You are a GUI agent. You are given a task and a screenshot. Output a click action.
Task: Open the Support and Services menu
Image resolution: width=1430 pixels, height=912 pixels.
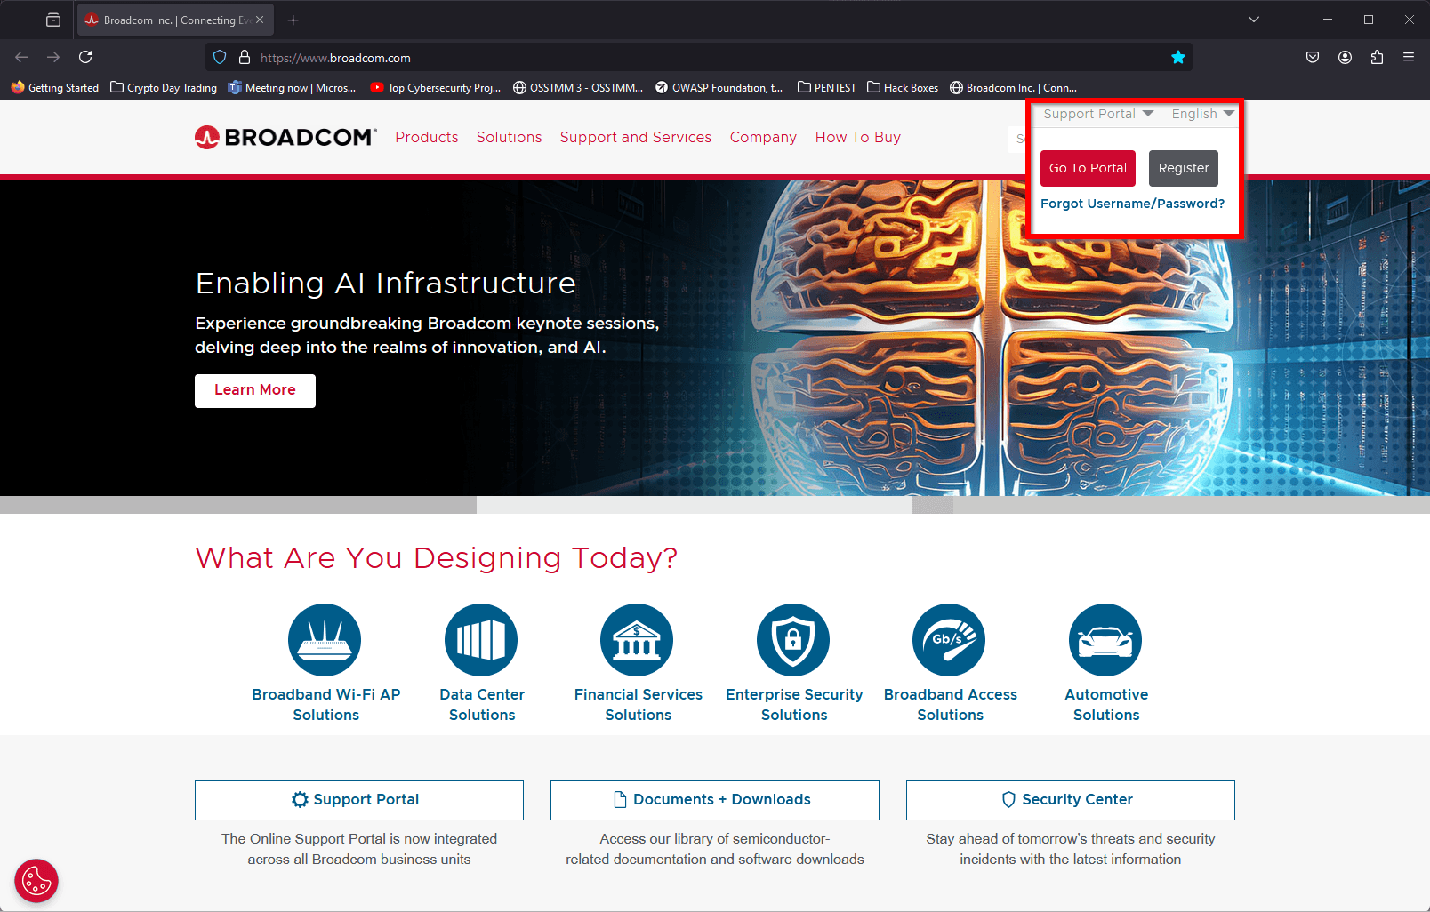click(636, 137)
